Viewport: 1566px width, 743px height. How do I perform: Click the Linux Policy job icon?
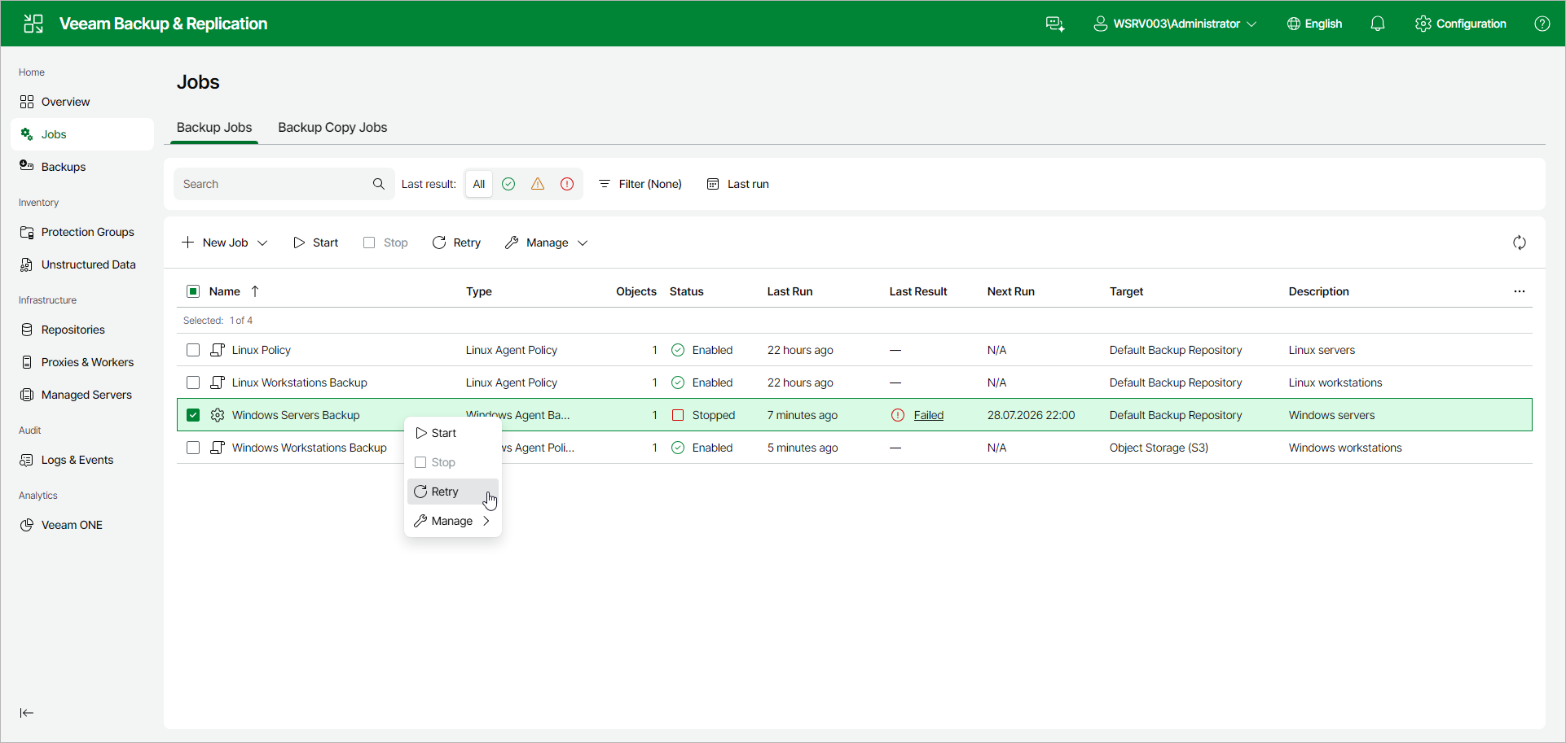218,350
